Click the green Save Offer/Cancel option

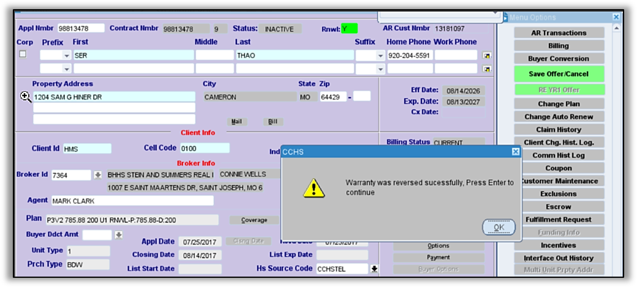(559, 74)
